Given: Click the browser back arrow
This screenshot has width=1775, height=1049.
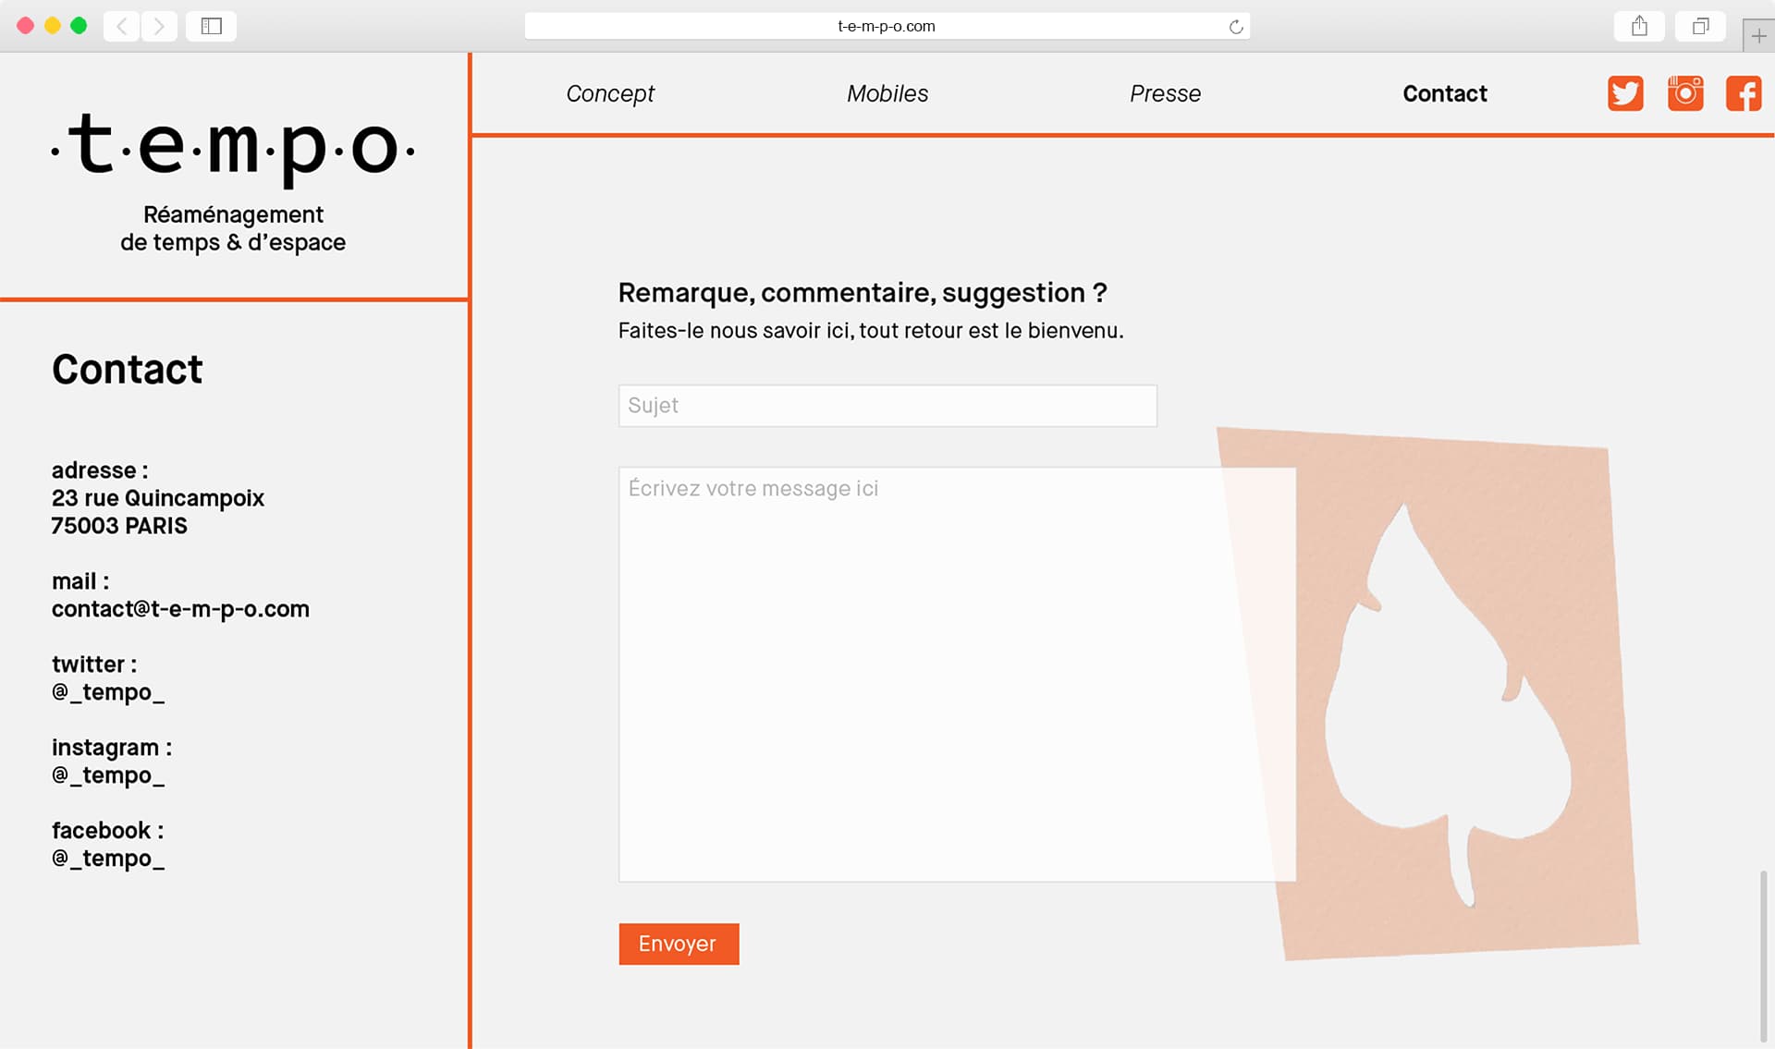Looking at the screenshot, I should [x=122, y=26].
